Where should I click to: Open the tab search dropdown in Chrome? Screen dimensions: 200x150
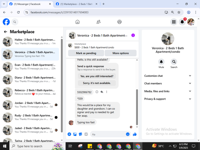(x=4, y=4)
